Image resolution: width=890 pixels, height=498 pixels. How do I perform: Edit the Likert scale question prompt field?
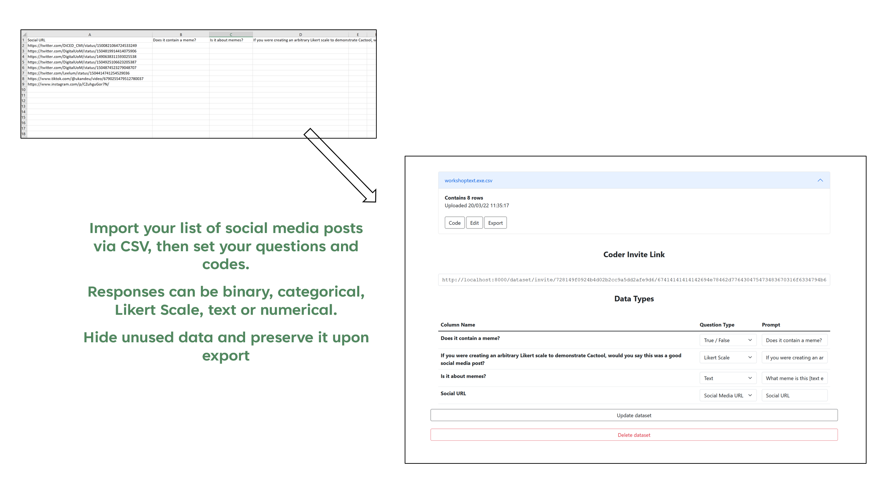point(794,357)
